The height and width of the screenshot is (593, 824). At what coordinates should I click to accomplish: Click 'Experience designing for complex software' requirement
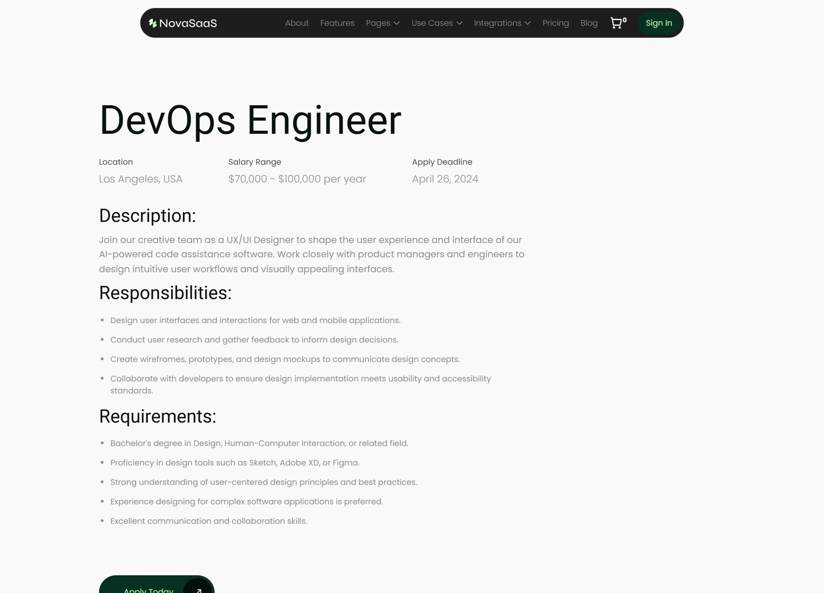(247, 502)
